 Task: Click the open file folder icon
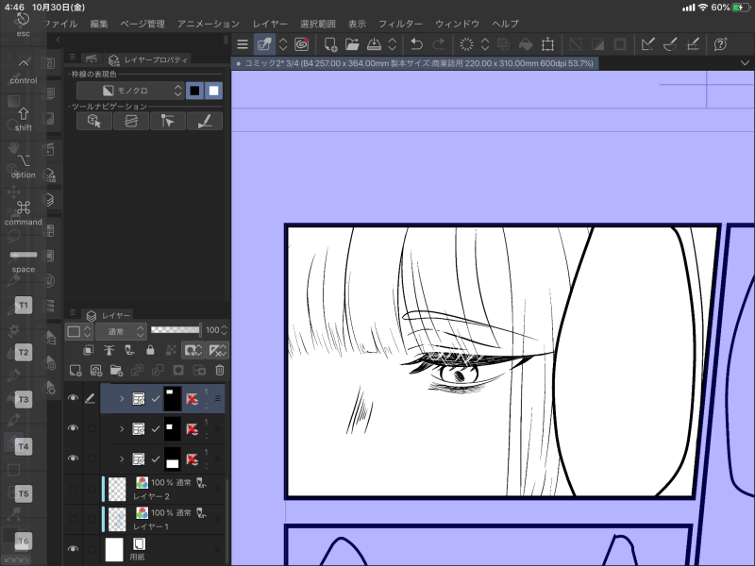(x=352, y=44)
